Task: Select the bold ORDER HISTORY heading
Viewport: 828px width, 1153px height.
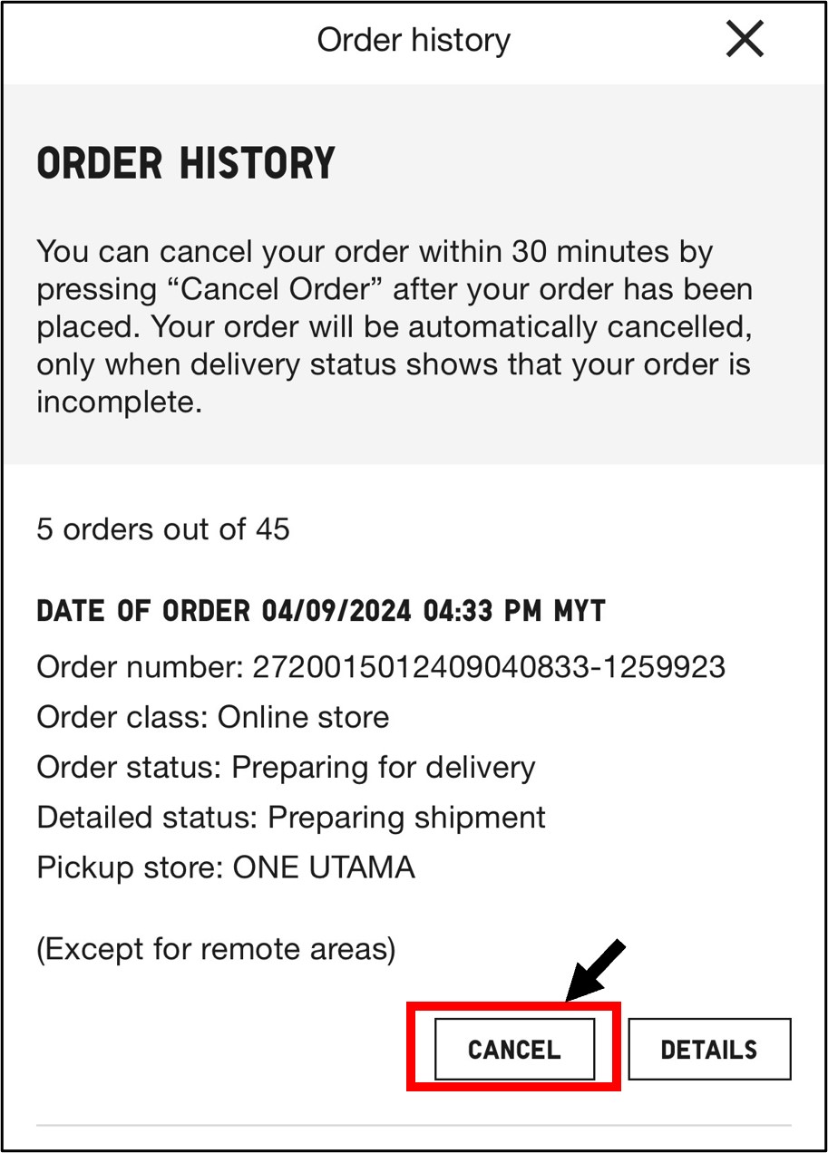Action: pos(186,164)
